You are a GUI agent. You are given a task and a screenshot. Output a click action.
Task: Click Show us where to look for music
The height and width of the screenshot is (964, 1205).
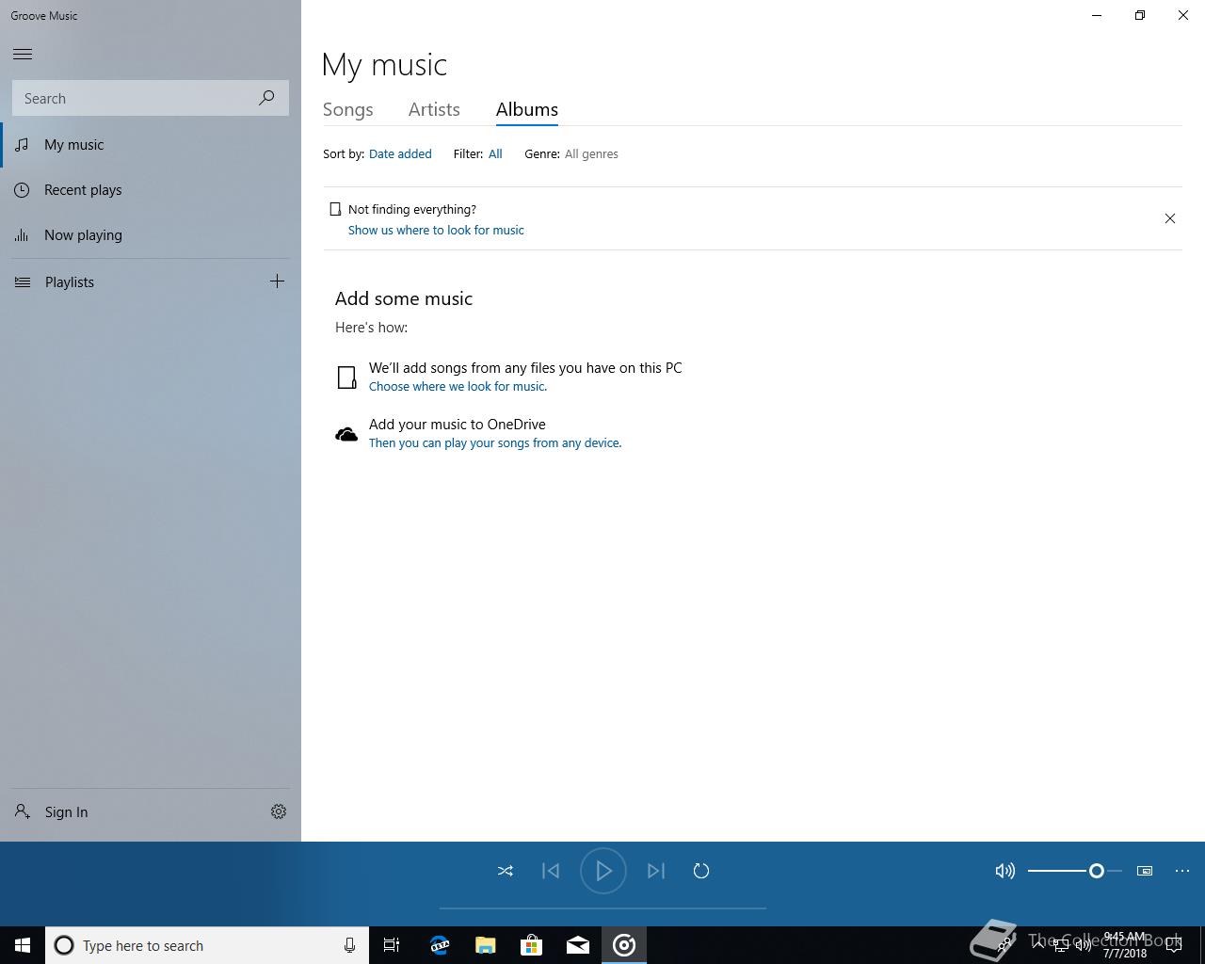point(436,230)
